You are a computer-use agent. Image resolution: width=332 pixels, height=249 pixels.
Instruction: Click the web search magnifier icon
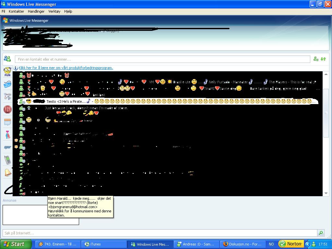(321, 233)
